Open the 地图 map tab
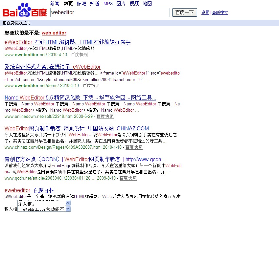 tap(148, 4)
